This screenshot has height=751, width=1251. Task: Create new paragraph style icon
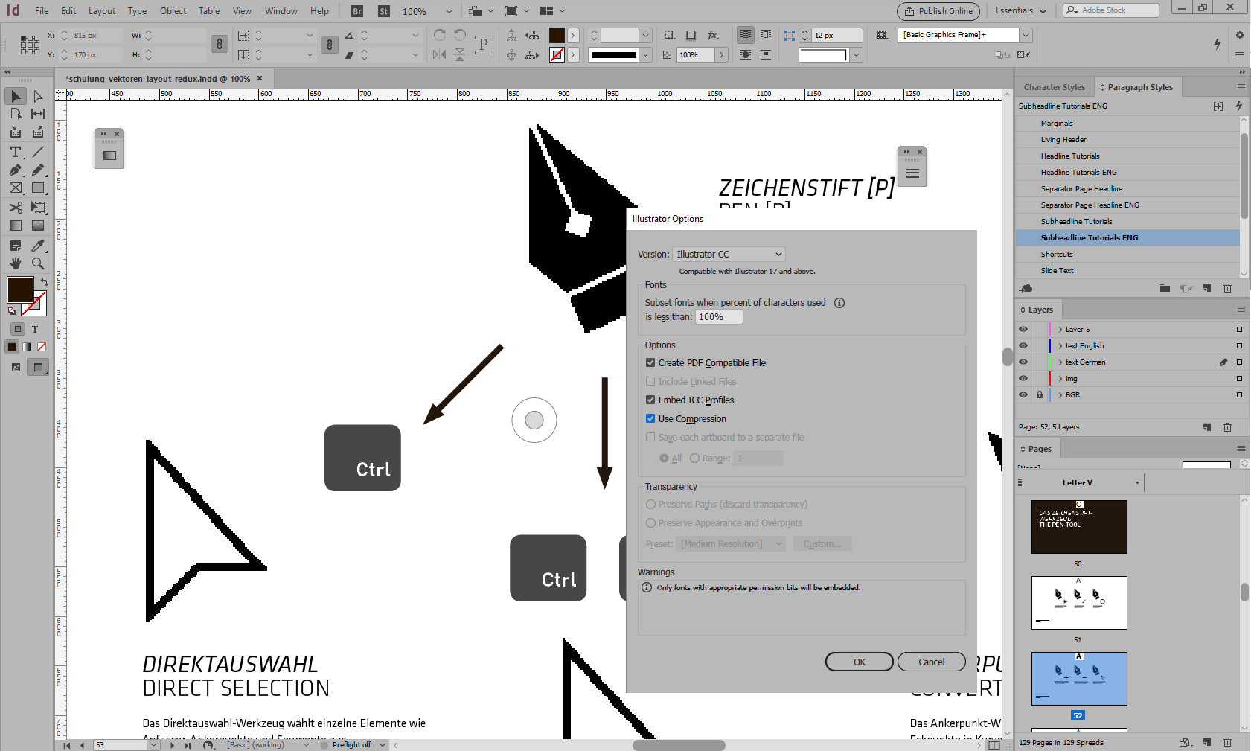(1207, 288)
